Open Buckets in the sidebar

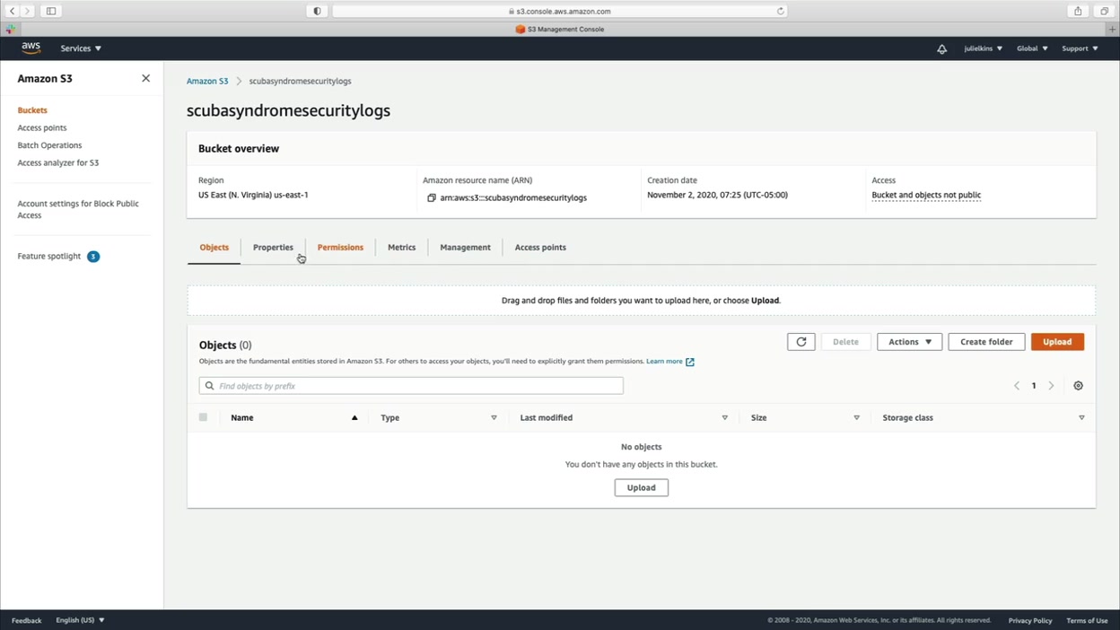[x=32, y=110]
